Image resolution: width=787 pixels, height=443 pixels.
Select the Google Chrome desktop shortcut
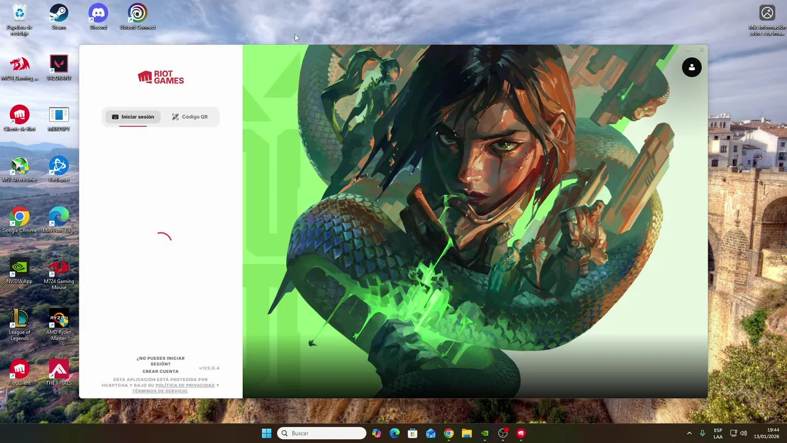click(x=20, y=220)
